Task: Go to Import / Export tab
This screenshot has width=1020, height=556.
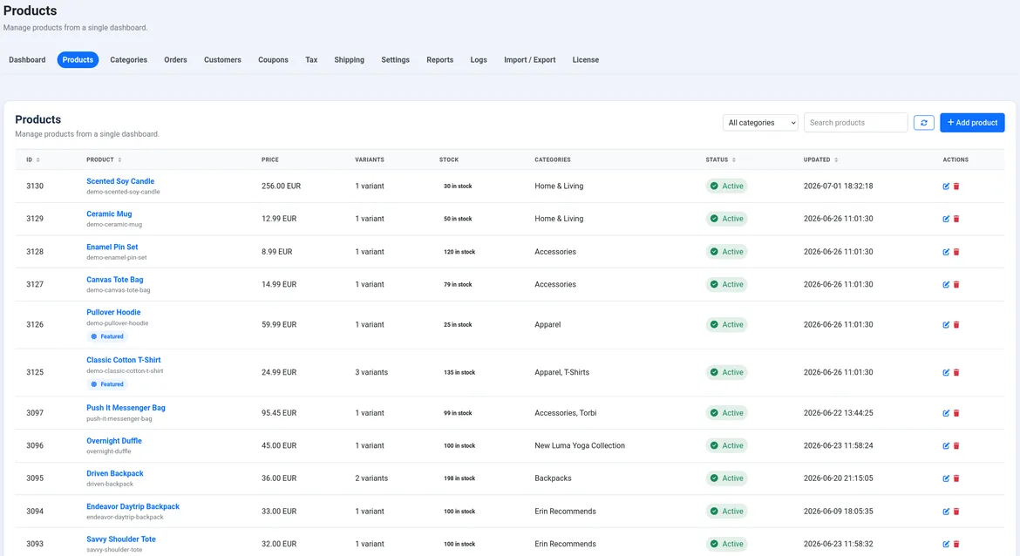Action: (x=529, y=60)
